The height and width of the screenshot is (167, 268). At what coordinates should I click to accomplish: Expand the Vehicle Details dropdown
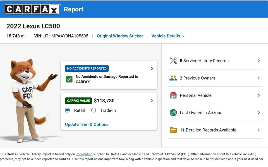pos(168,36)
